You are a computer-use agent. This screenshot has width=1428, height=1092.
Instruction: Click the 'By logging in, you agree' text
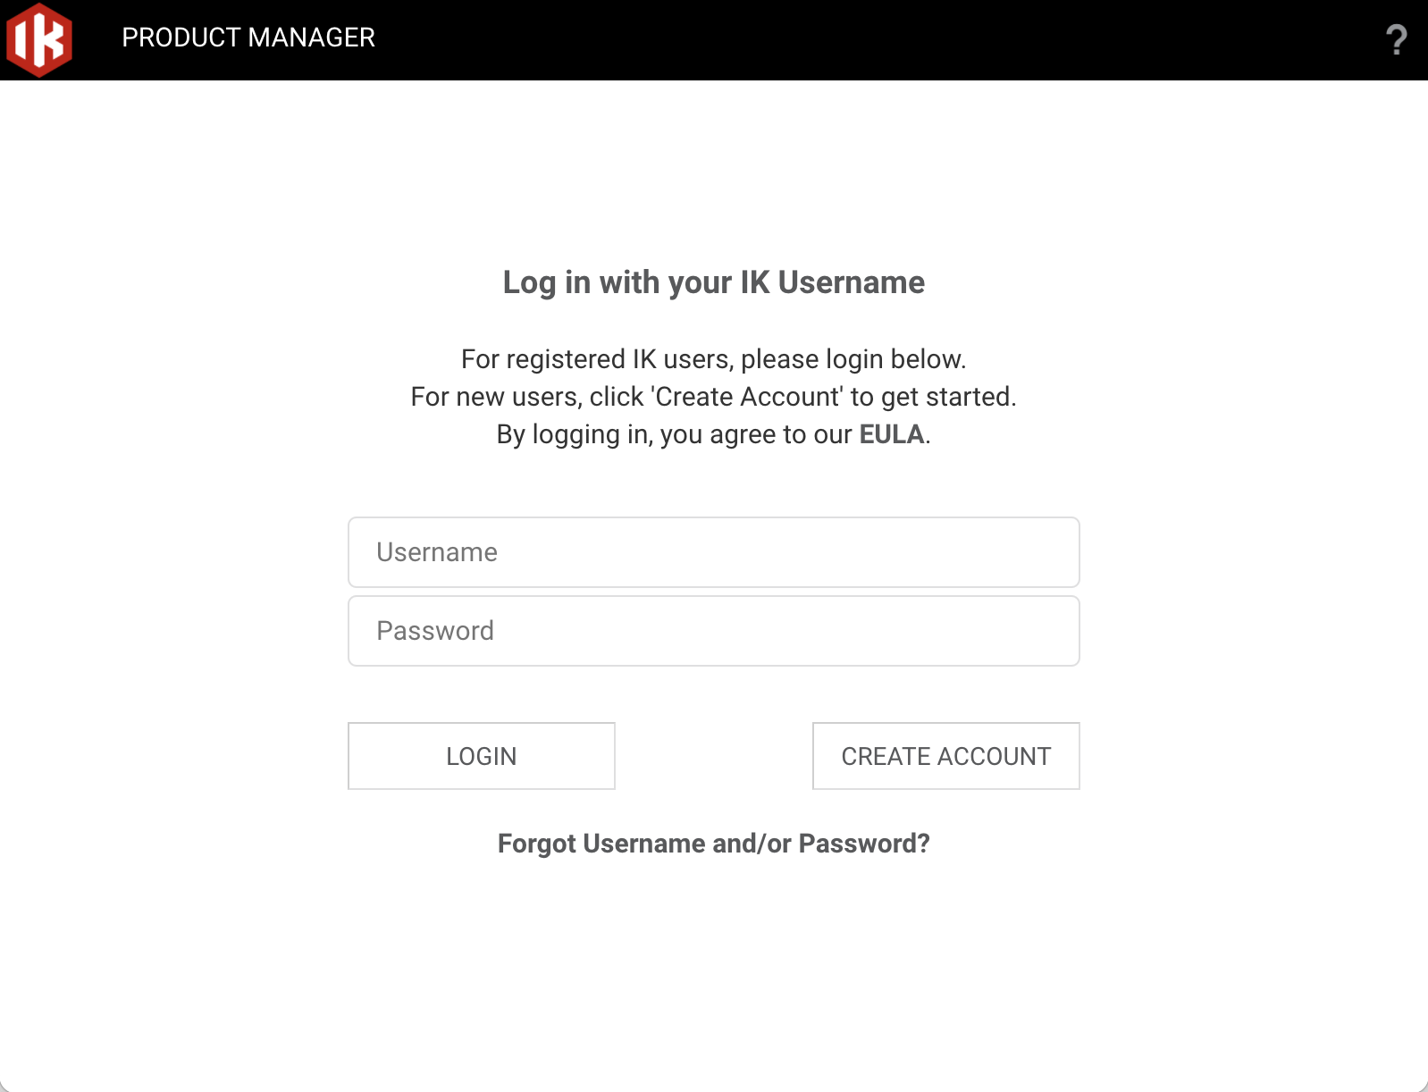(675, 434)
